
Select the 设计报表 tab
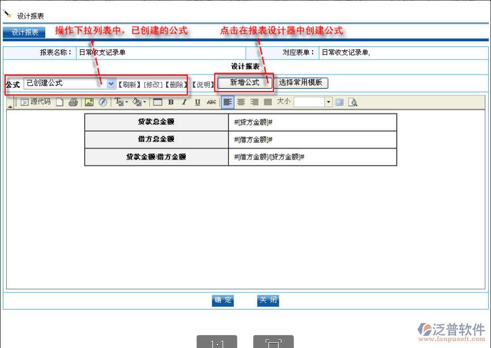(x=25, y=32)
